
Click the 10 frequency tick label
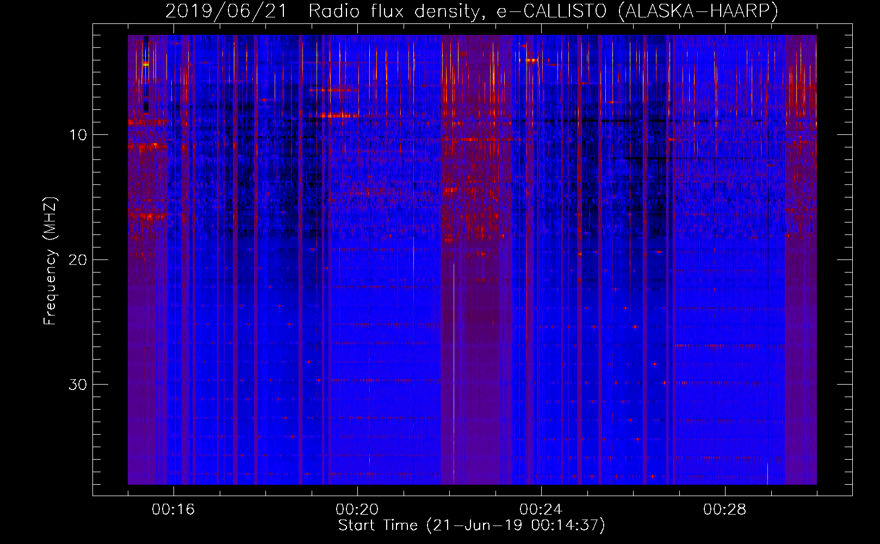[78, 135]
